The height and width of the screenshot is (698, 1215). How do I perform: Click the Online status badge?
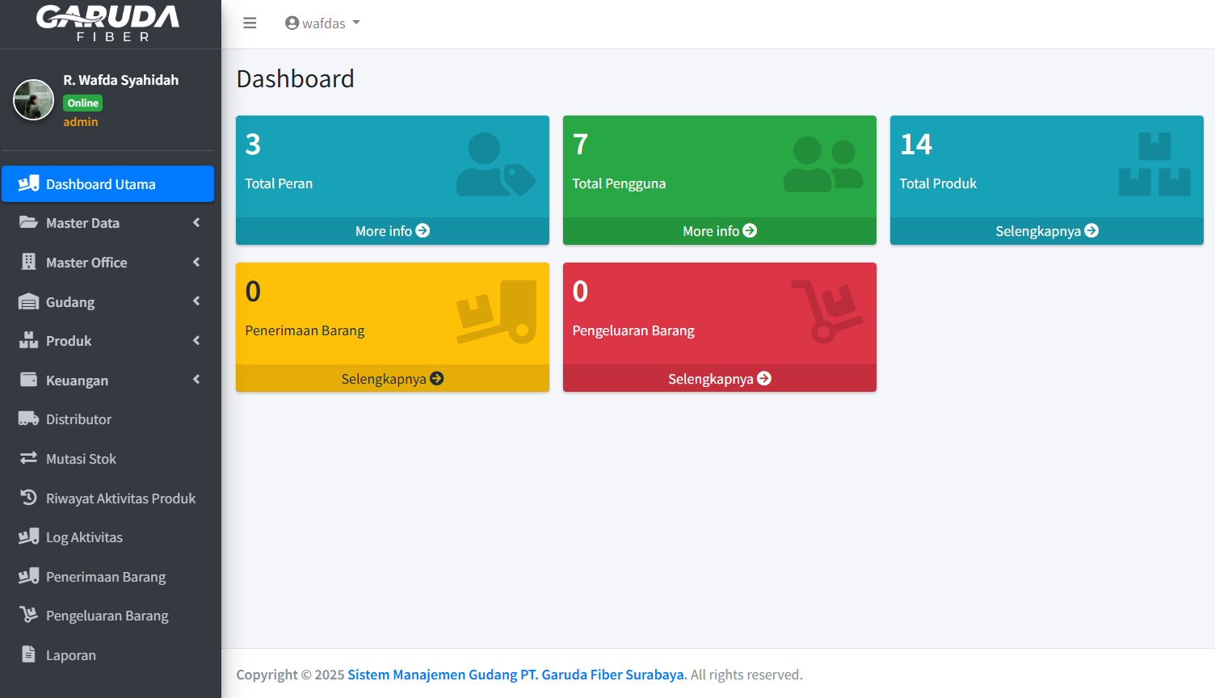[82, 103]
